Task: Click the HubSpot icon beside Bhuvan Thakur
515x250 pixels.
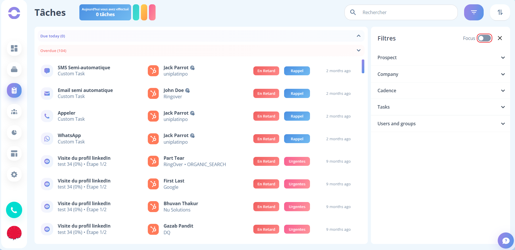Action: [x=153, y=207]
